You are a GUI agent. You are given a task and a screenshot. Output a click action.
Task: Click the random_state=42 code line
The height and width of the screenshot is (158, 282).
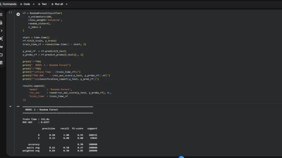[39, 24]
